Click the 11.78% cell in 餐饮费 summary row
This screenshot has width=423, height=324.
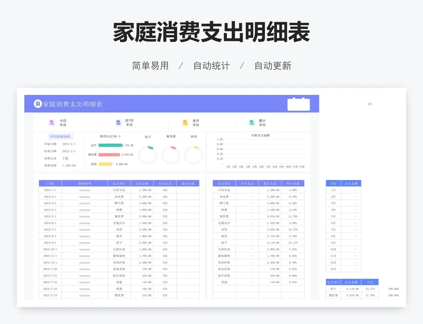[x=293, y=216]
